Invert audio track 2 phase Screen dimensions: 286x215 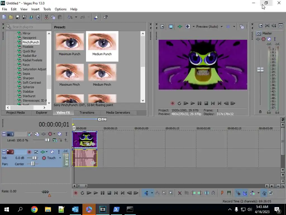click(x=36, y=152)
